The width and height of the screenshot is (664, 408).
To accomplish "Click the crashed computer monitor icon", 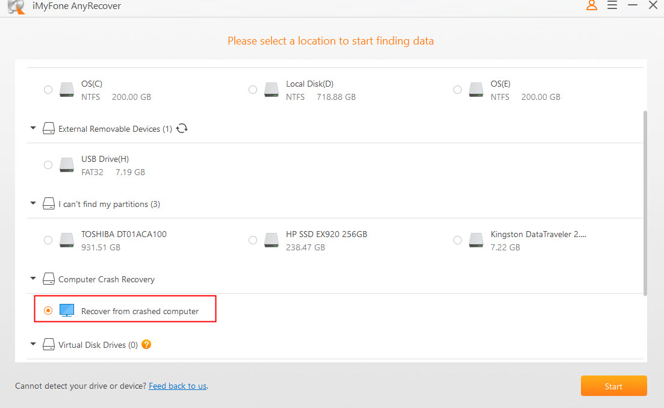I will coord(67,311).
